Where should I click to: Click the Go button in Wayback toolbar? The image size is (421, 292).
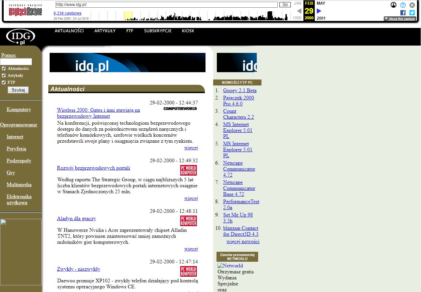tap(285, 5)
